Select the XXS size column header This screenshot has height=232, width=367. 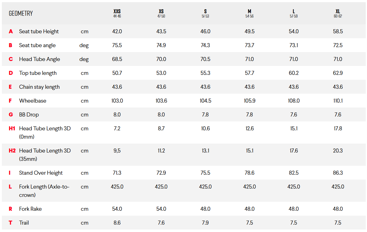[x=117, y=13]
